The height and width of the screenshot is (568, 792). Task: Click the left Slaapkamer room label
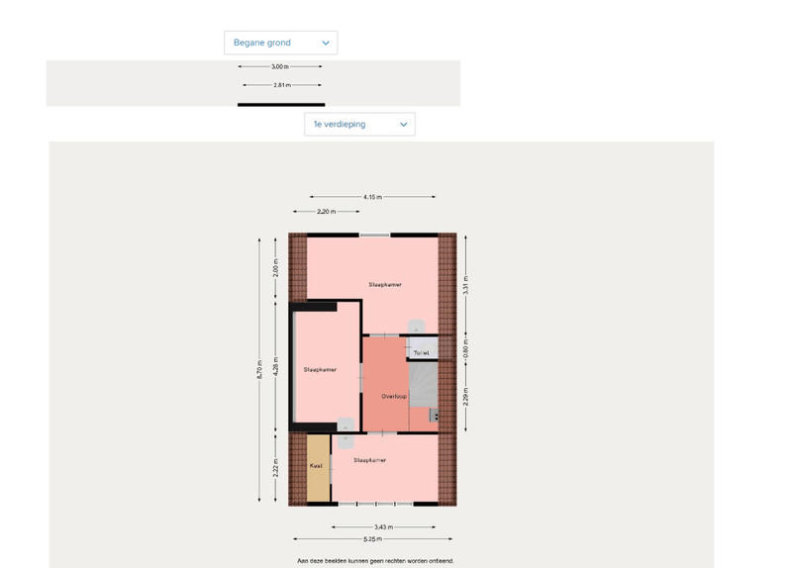point(320,369)
